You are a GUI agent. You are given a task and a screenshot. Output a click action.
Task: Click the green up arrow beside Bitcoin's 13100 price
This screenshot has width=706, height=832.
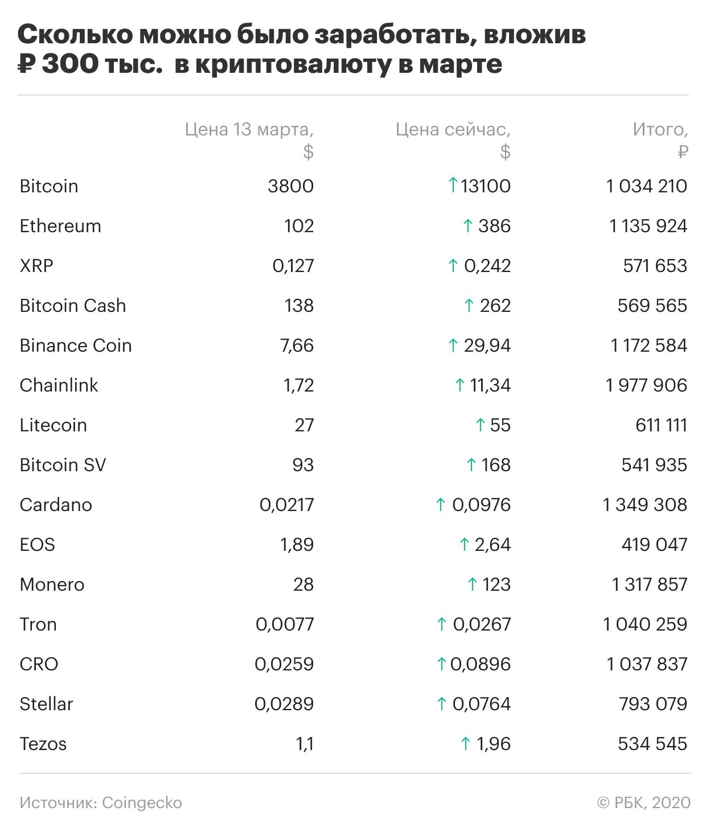[x=453, y=185]
